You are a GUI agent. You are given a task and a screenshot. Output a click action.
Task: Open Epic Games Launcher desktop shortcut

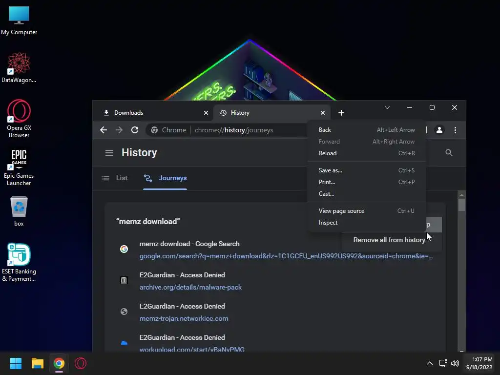(x=19, y=167)
